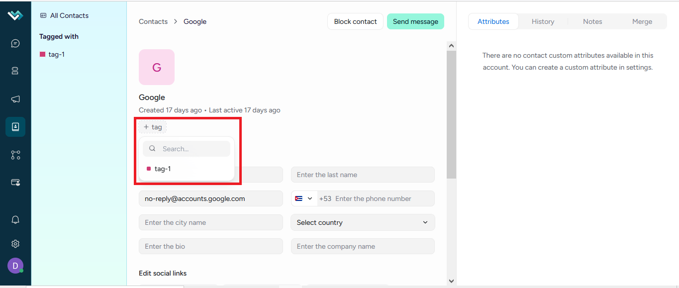The height and width of the screenshot is (288, 679).
Task: Switch to the Merge tab
Action: [x=642, y=21]
